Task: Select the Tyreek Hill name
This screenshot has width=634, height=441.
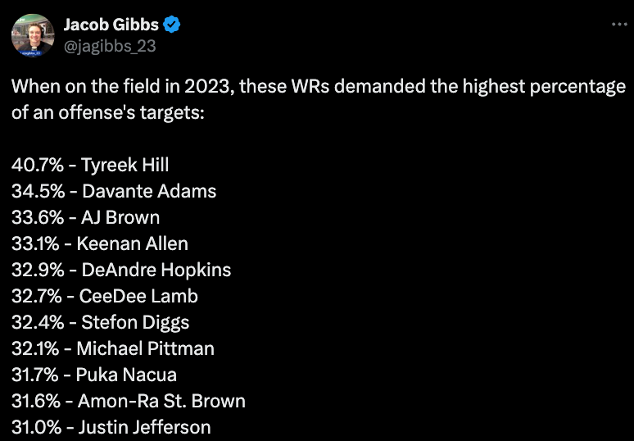Action: coord(125,165)
